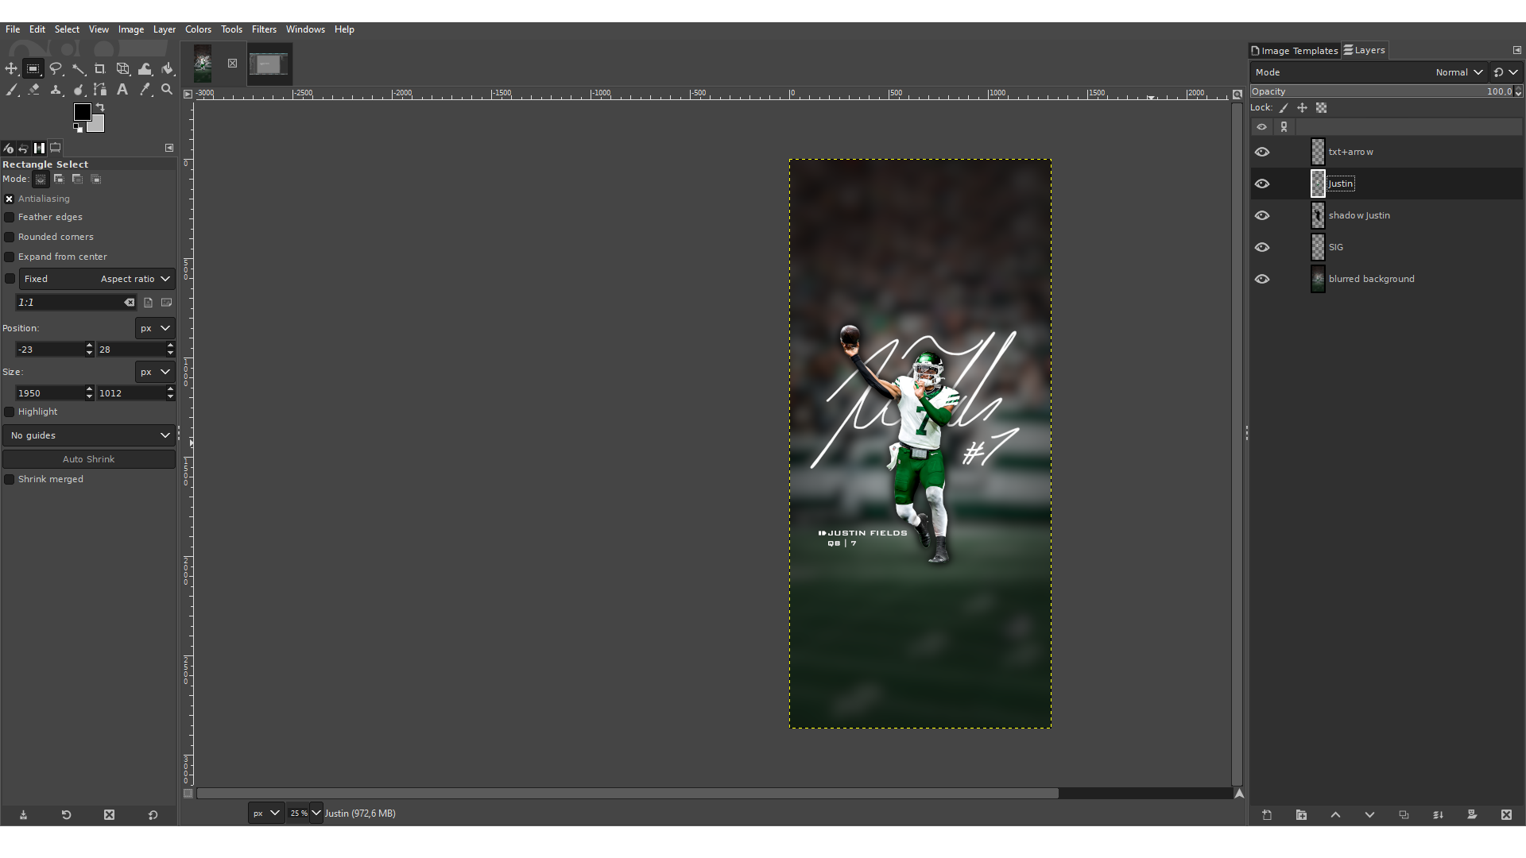Image resolution: width=1526 pixels, height=858 pixels.
Task: Hide the shadow Justin layer
Action: coord(1262,215)
